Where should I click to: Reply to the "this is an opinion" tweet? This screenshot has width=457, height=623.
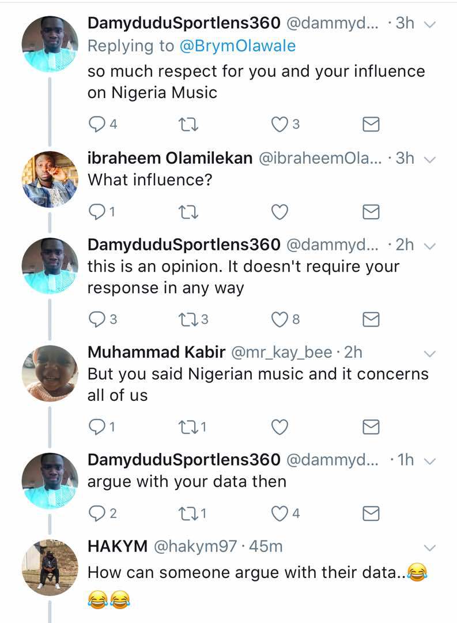point(97,319)
